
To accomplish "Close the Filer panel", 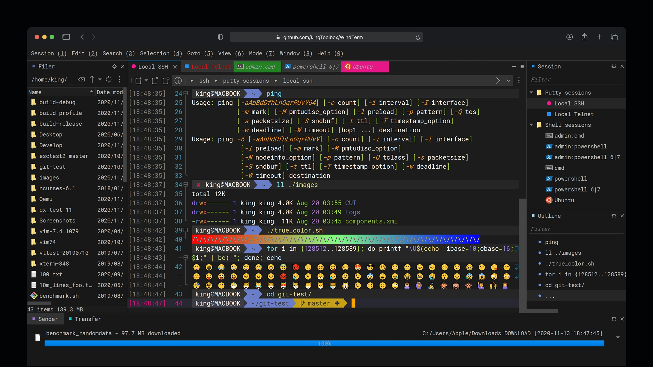I will 123,66.
